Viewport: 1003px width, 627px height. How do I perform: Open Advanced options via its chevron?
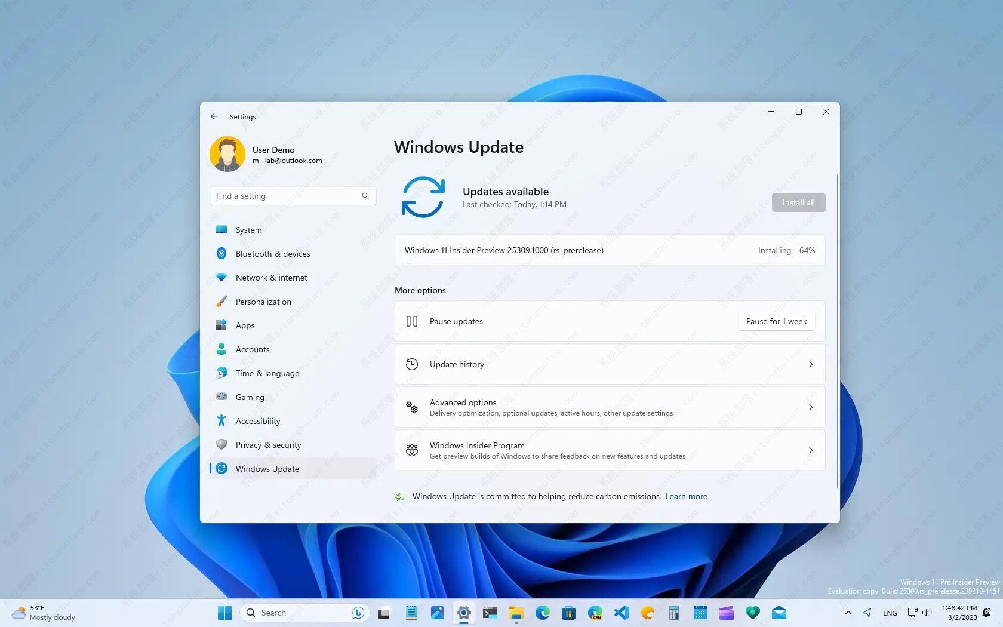(810, 407)
